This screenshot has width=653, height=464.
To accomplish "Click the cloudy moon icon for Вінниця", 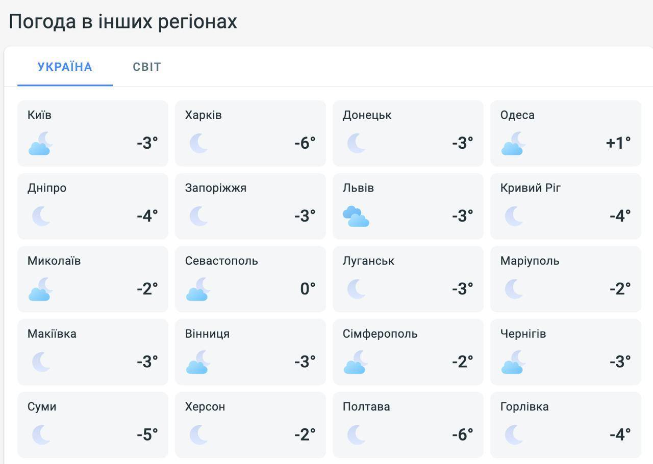I will point(198,362).
